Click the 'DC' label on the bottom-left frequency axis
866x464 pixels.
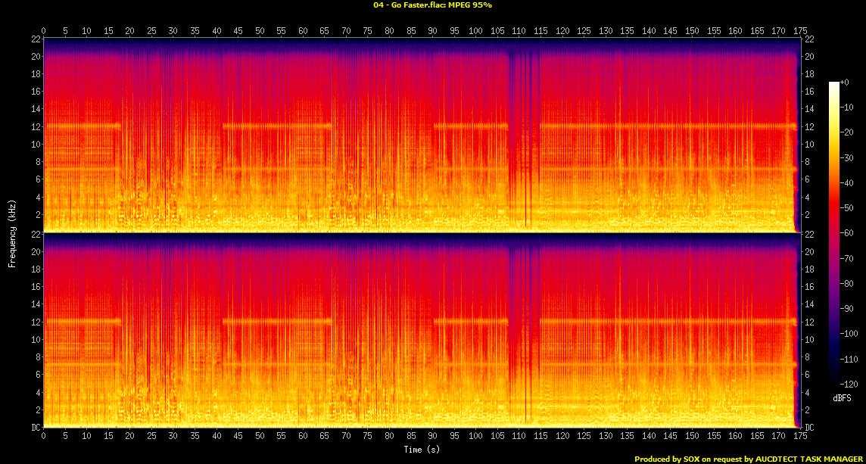coord(34,428)
